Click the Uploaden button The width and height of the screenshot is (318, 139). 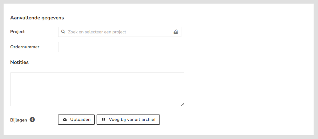[x=76, y=120]
